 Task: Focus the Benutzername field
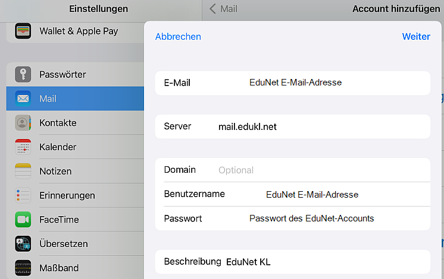tap(293, 194)
